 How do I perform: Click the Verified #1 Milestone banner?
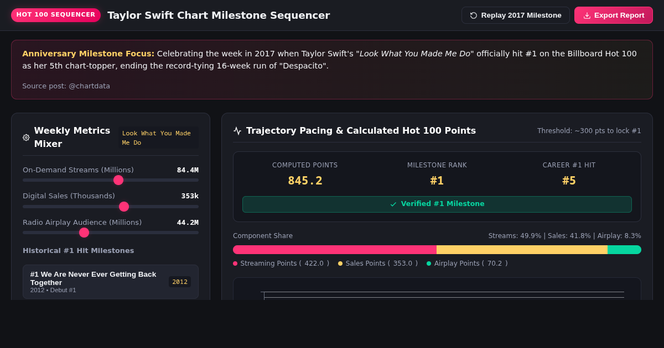[x=437, y=204]
